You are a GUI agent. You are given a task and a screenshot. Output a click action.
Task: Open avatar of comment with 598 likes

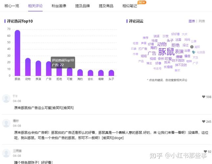coord(6,98)
